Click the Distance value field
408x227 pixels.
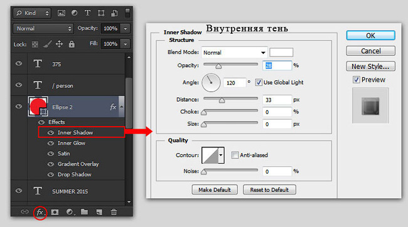point(277,100)
